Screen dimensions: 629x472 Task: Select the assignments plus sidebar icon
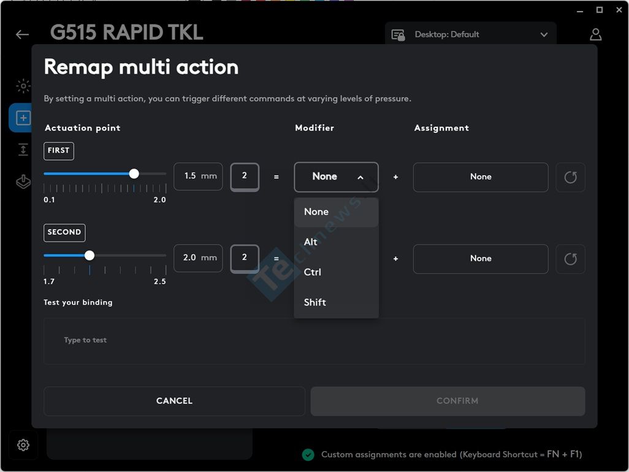pyautogui.click(x=23, y=118)
